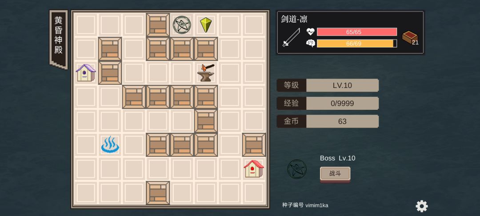Viewport: 480px width, 216px height.
Task: Enter the red-roofed house tile
Action: tap(254, 169)
